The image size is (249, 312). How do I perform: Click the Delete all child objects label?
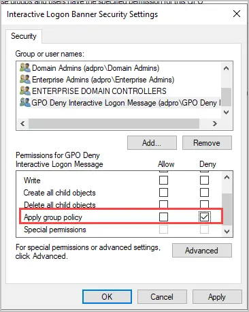[x=60, y=205]
